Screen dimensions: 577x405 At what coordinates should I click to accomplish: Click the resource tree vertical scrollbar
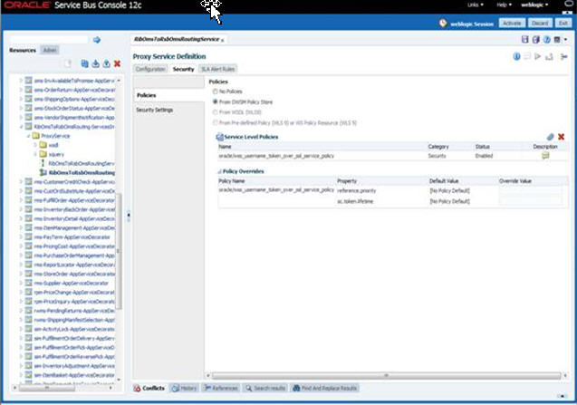pos(119,250)
